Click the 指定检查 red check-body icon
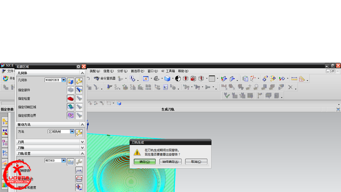 click(x=71, y=98)
